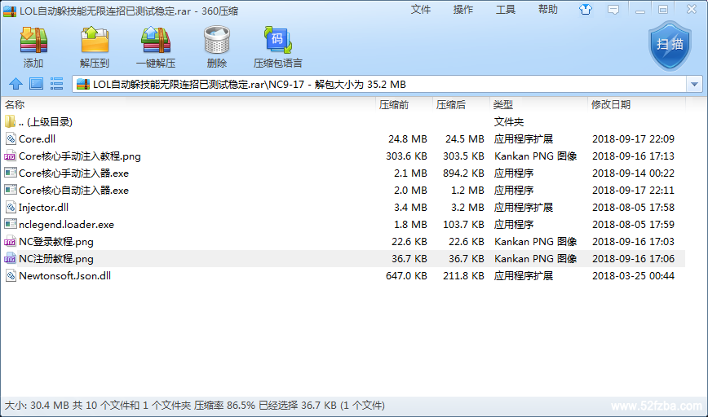Click the date 2018-03-25 00:44
Screen dimensions: 708x417
[633, 276]
